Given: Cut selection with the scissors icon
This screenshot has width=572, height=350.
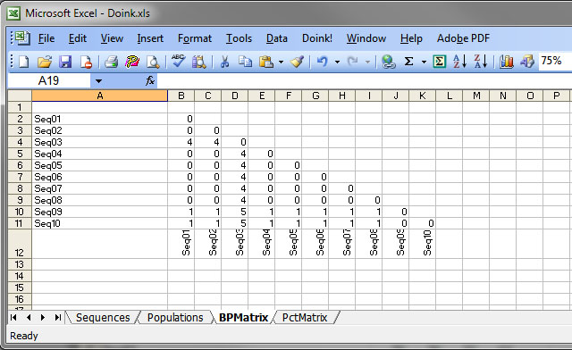Looking at the screenshot, I should [x=224, y=62].
